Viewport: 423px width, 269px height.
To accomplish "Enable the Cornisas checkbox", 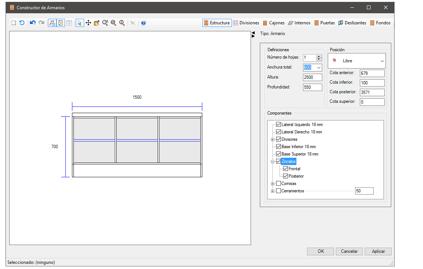I will (279, 184).
